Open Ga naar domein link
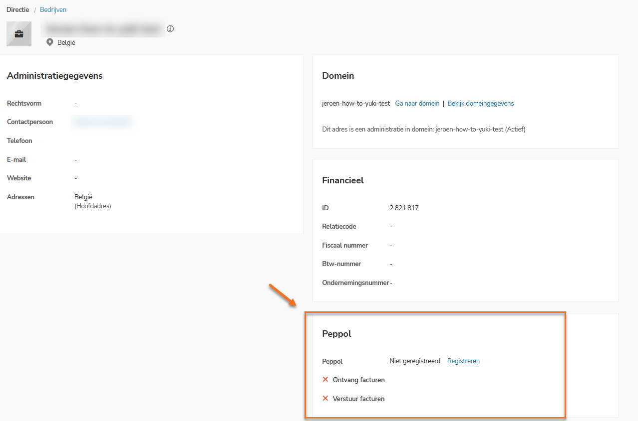Screen dimensions: 638x421 point(417,104)
